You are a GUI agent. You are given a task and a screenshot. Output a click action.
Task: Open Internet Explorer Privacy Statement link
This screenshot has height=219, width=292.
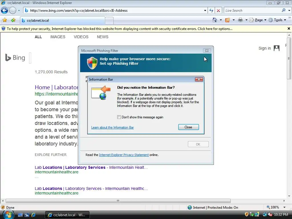pyautogui.click(x=124, y=155)
